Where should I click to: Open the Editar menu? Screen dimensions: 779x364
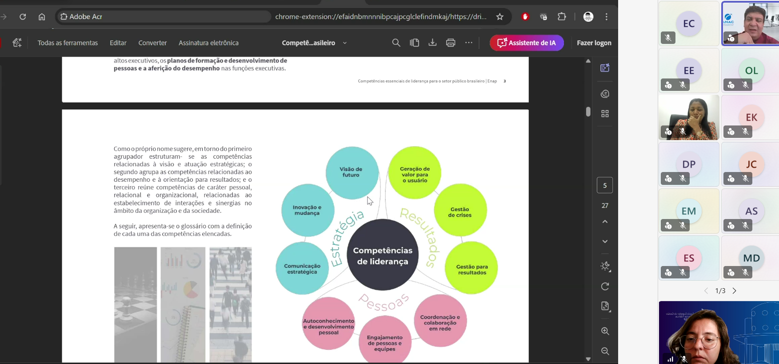(x=118, y=43)
